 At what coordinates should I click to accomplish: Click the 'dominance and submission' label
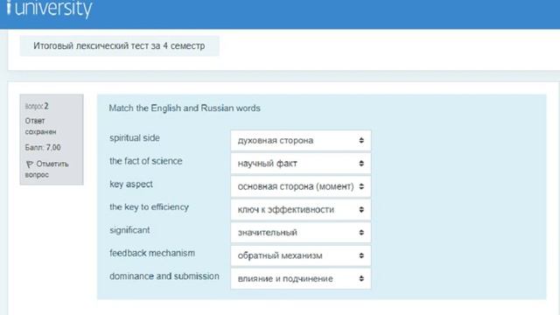pyautogui.click(x=164, y=276)
